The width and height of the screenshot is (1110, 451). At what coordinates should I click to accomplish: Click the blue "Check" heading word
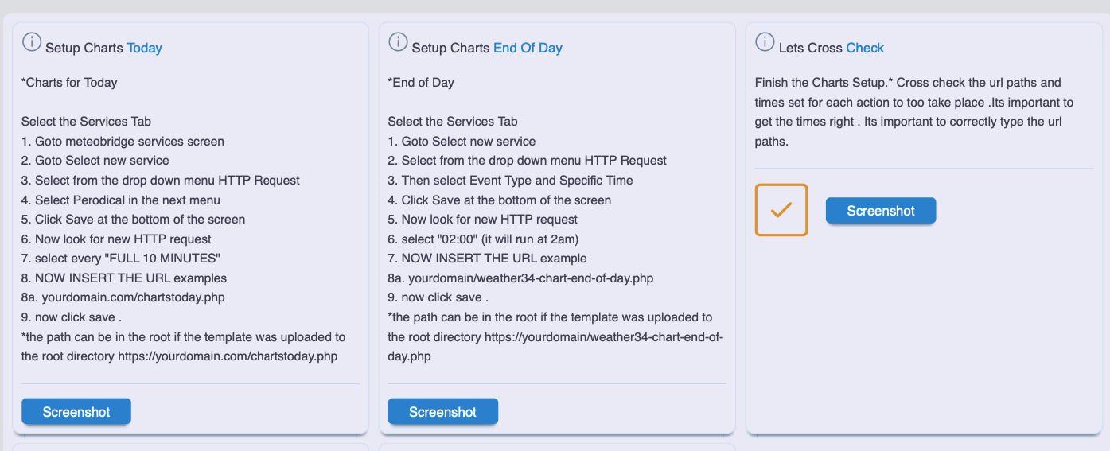pyautogui.click(x=865, y=48)
